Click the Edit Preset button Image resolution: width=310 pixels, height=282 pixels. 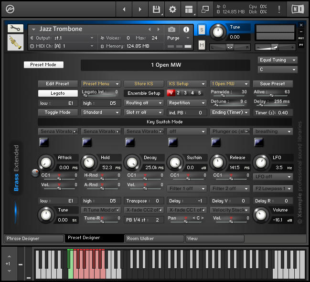click(x=58, y=84)
